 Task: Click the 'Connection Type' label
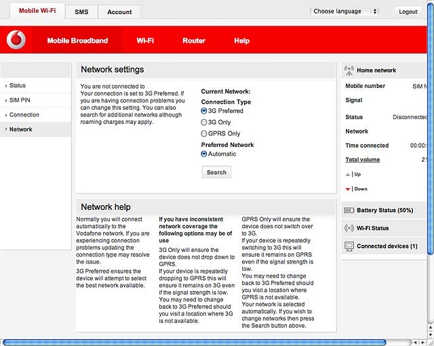226,102
